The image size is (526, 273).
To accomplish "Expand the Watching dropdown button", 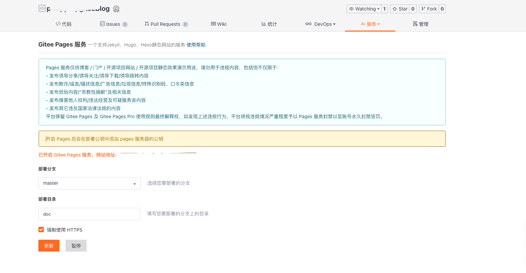I will coord(364,9).
